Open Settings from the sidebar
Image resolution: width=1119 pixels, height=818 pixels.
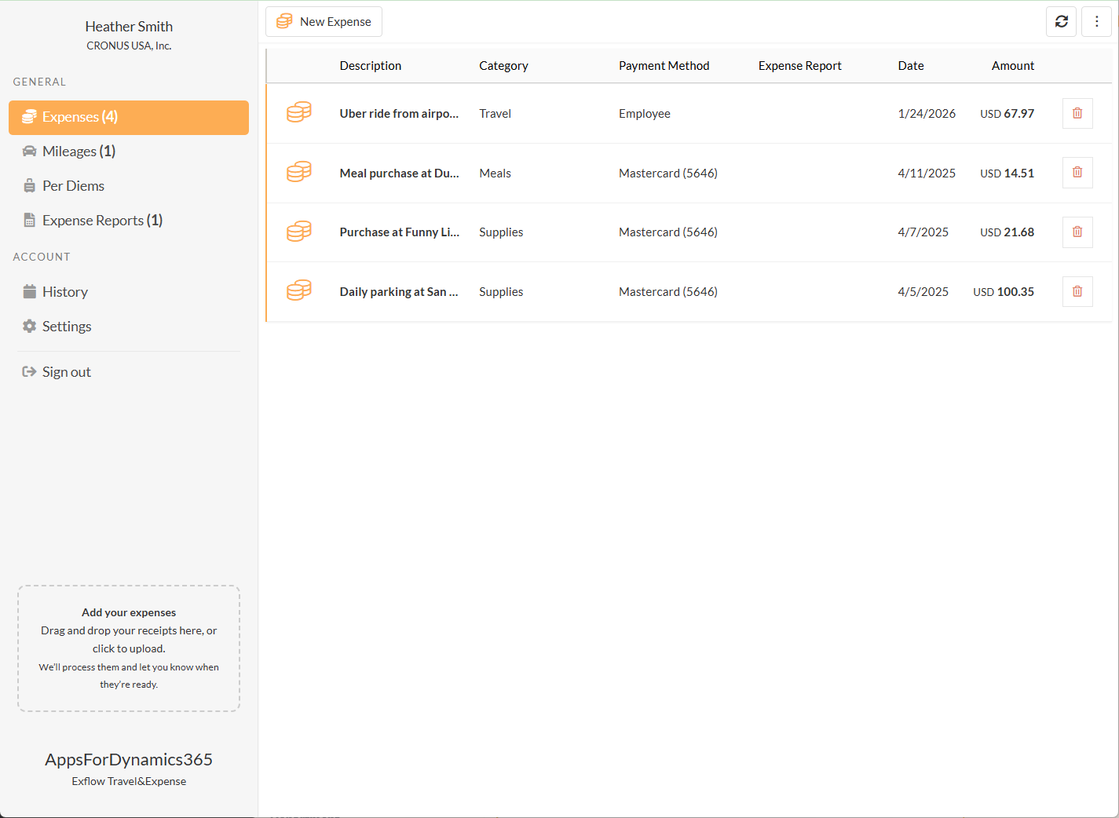coord(67,327)
